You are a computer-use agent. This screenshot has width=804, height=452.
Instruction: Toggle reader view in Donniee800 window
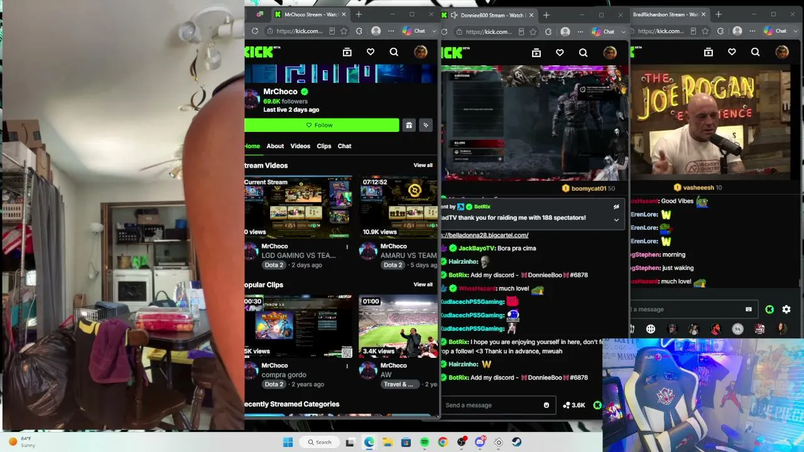click(x=521, y=31)
